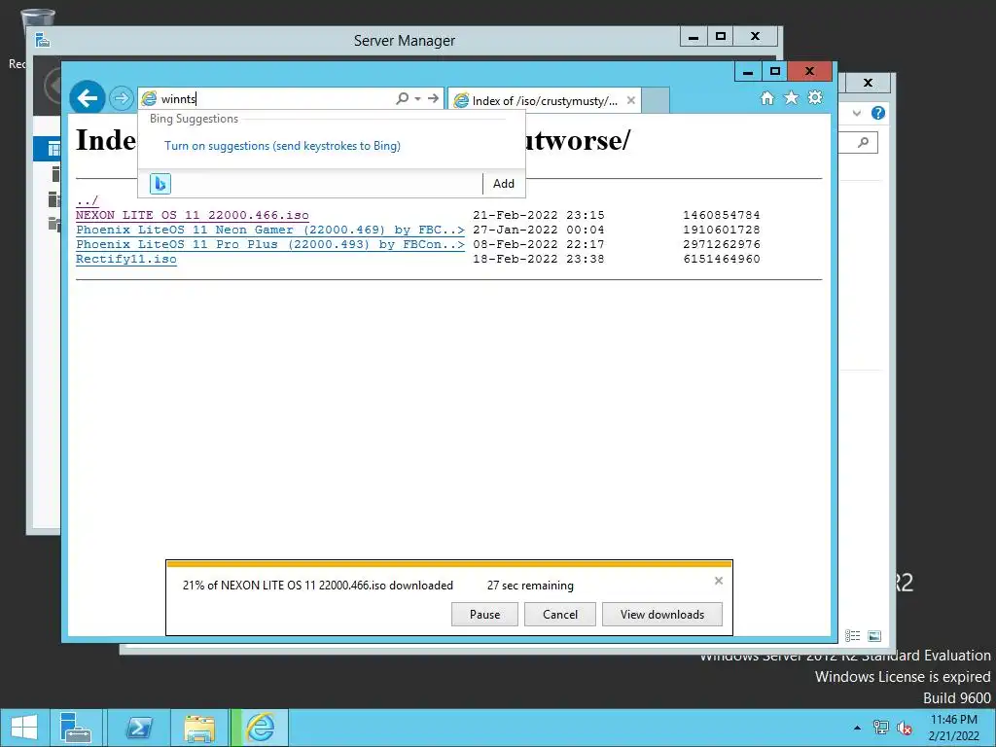Click the Go arrow in address bar
This screenshot has width=996, height=747.
pyautogui.click(x=433, y=98)
